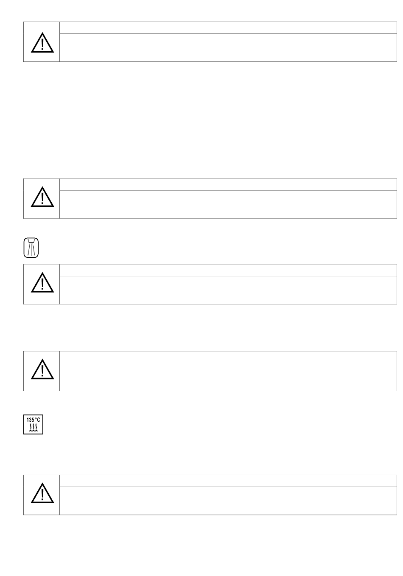This screenshot has height=576, width=403.
Task: Click blank page area between the top two warning boxes
Action: click(x=210, y=120)
